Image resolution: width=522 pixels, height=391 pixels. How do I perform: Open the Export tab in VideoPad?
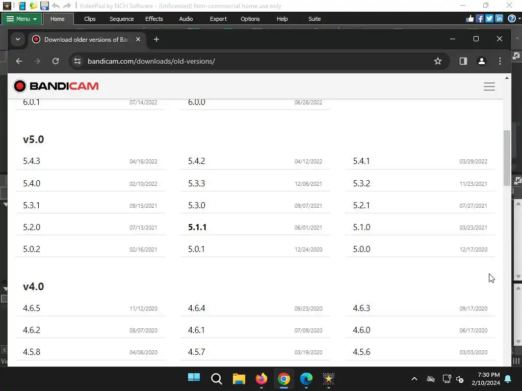[218, 19]
